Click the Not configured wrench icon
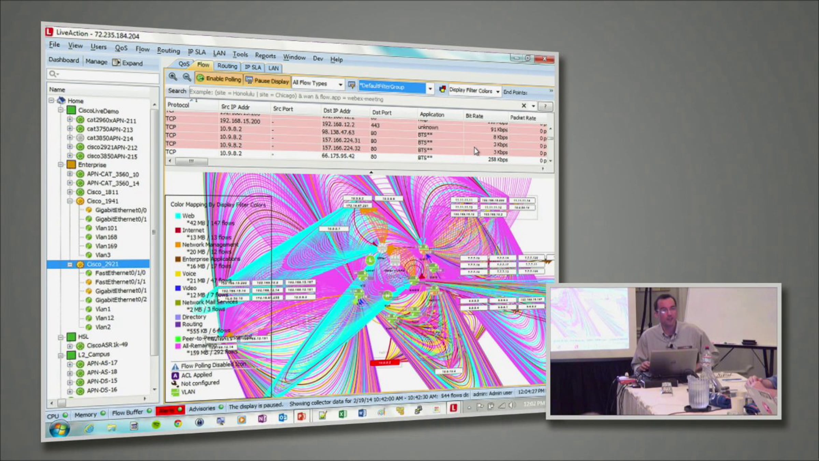 coord(175,383)
